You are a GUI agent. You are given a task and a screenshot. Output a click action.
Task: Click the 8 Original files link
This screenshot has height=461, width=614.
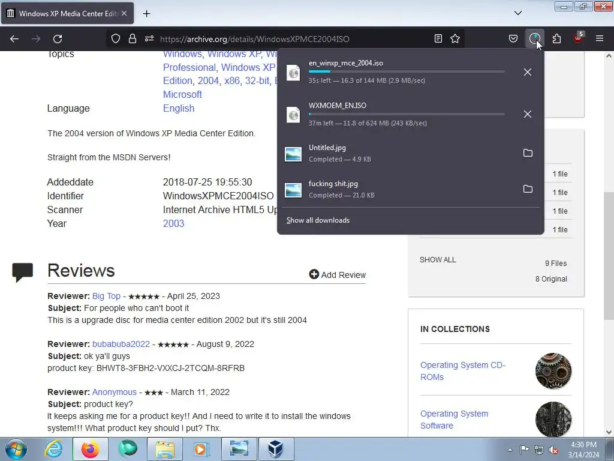[x=551, y=279]
